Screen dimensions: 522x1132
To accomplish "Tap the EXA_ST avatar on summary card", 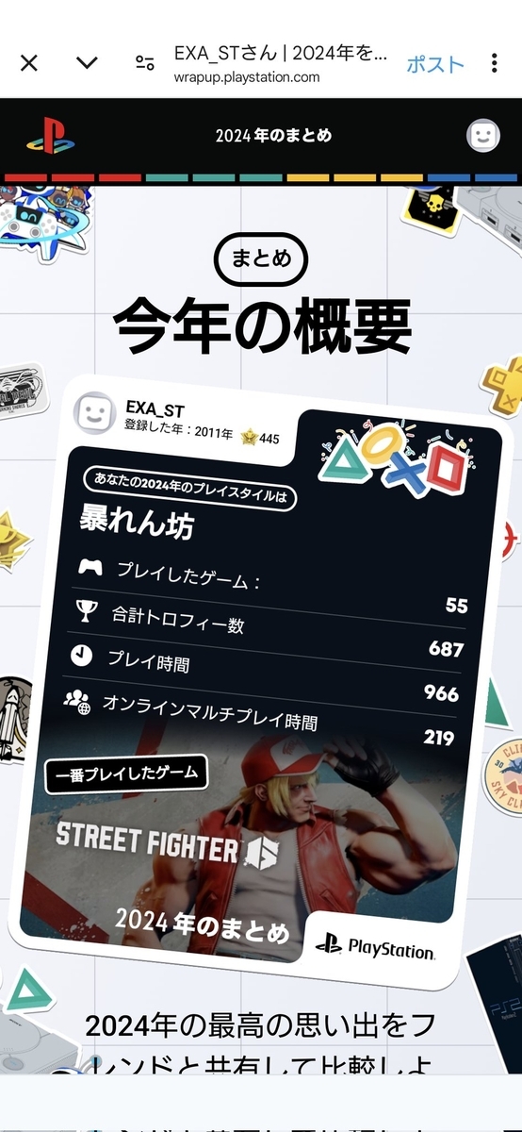I will [x=97, y=412].
